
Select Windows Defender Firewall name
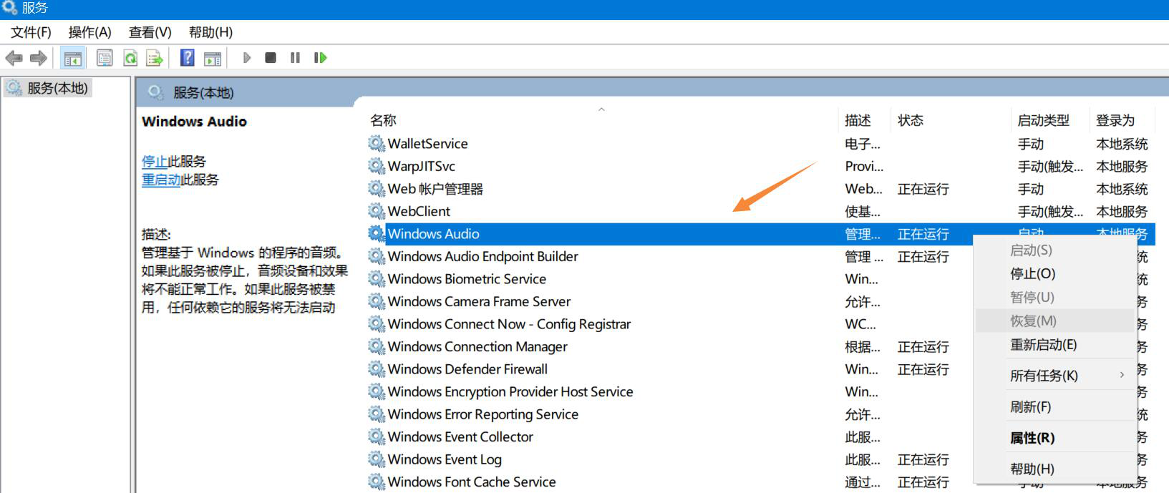[467, 369]
